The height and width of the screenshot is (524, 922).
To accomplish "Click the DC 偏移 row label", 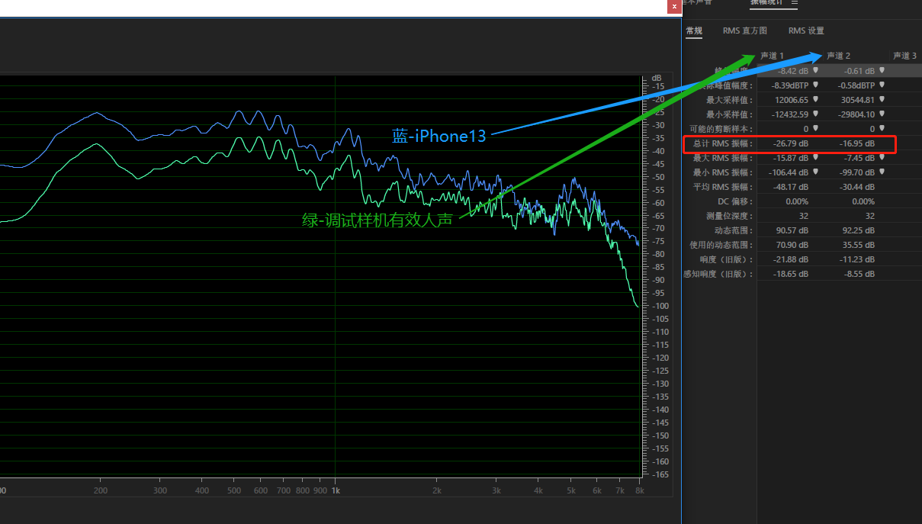I will 736,201.
